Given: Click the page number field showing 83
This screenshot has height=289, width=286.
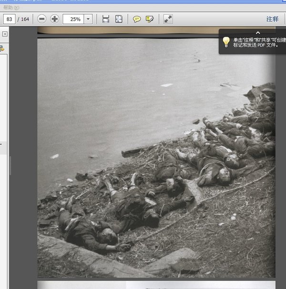Looking at the screenshot, I should pos(9,19).
